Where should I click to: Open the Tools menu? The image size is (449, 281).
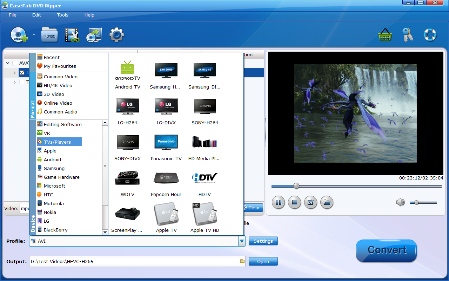[63, 15]
